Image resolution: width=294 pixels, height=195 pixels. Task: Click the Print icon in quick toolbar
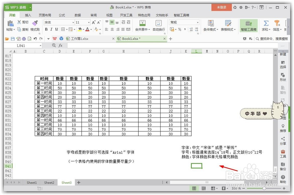pos(24,39)
